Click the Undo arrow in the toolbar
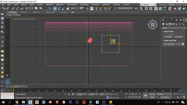Screen dimensions: 187x105 click(3, 8)
